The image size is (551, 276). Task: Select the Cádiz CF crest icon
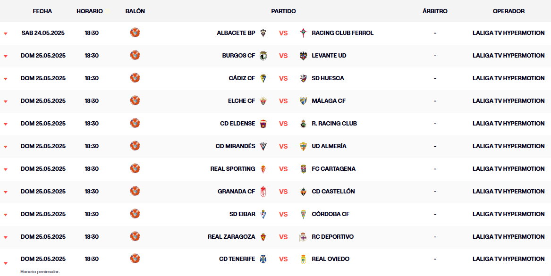pyautogui.click(x=263, y=78)
